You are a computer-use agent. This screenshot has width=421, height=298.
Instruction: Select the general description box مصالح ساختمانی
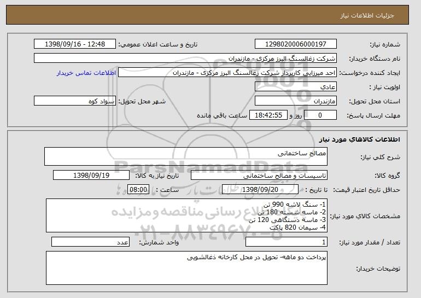point(186,156)
